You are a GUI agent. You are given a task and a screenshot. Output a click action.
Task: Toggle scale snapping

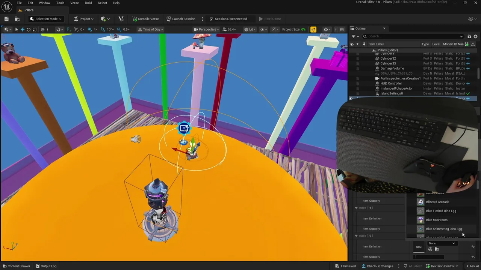119,29
